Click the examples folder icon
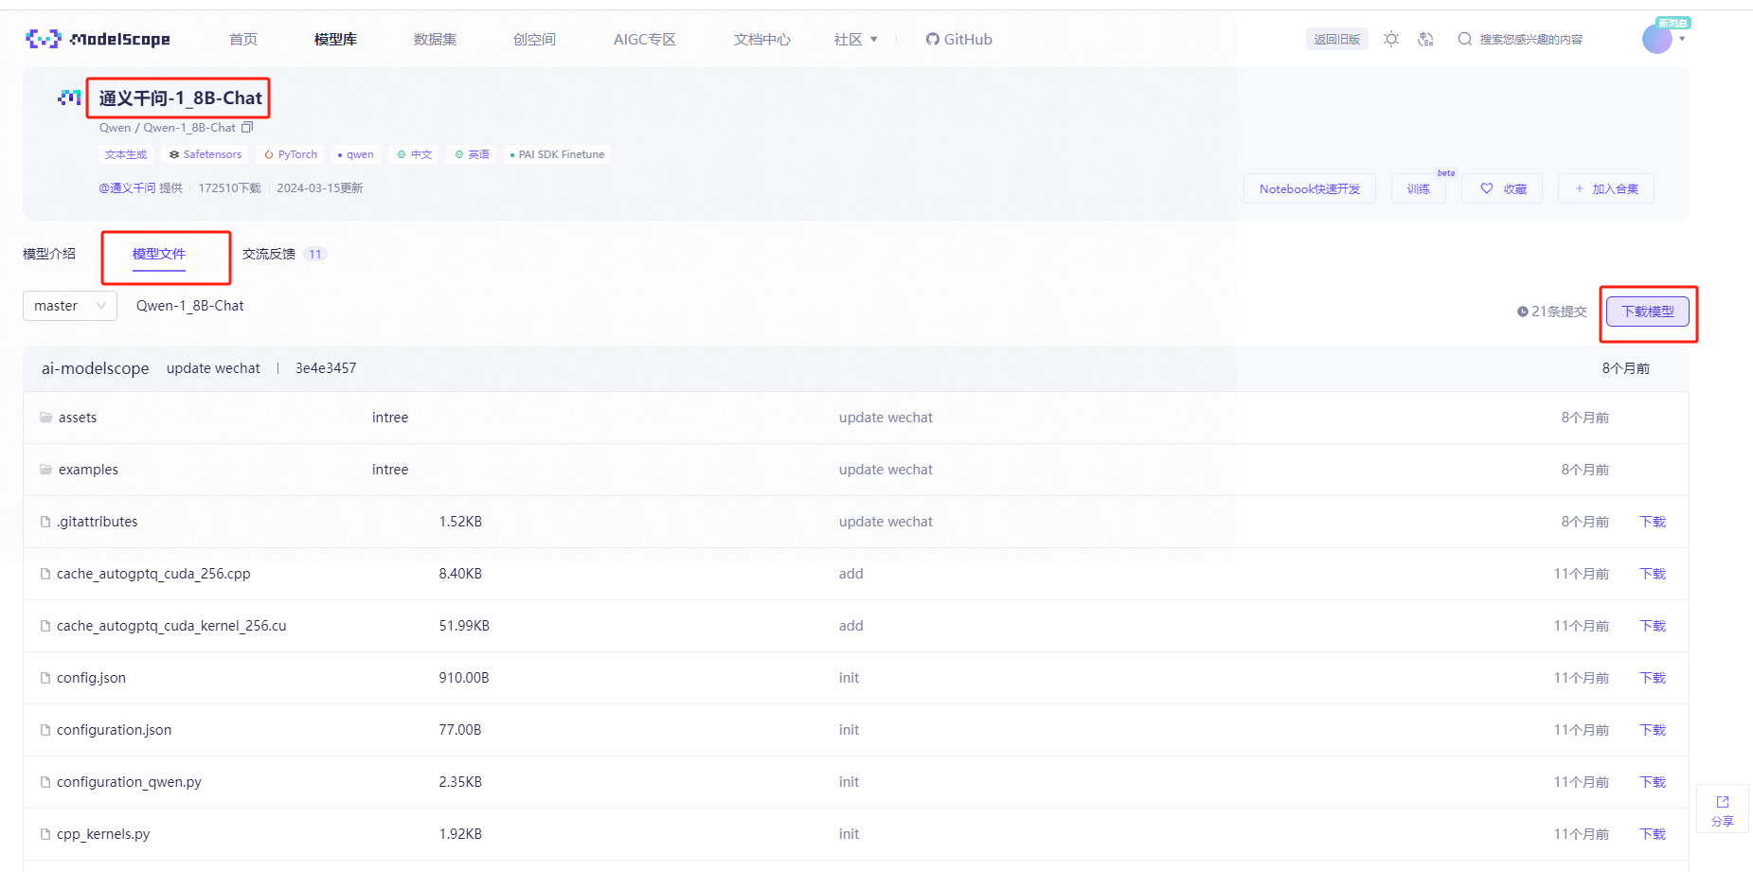Viewport: 1753px width, 872px height. pos(45,470)
